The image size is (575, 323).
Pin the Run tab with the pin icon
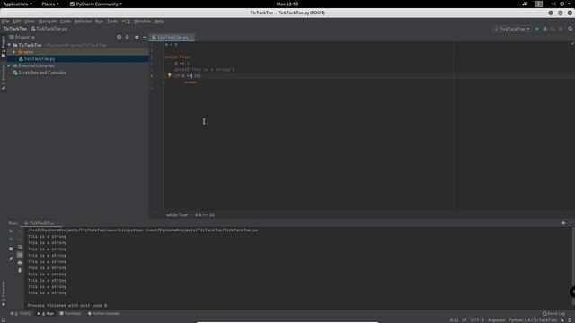(x=11, y=258)
